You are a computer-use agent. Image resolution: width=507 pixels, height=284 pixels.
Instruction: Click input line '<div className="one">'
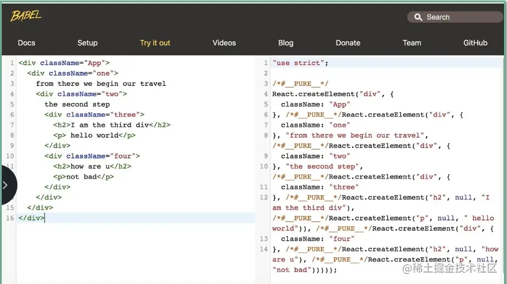pyautogui.click(x=73, y=73)
